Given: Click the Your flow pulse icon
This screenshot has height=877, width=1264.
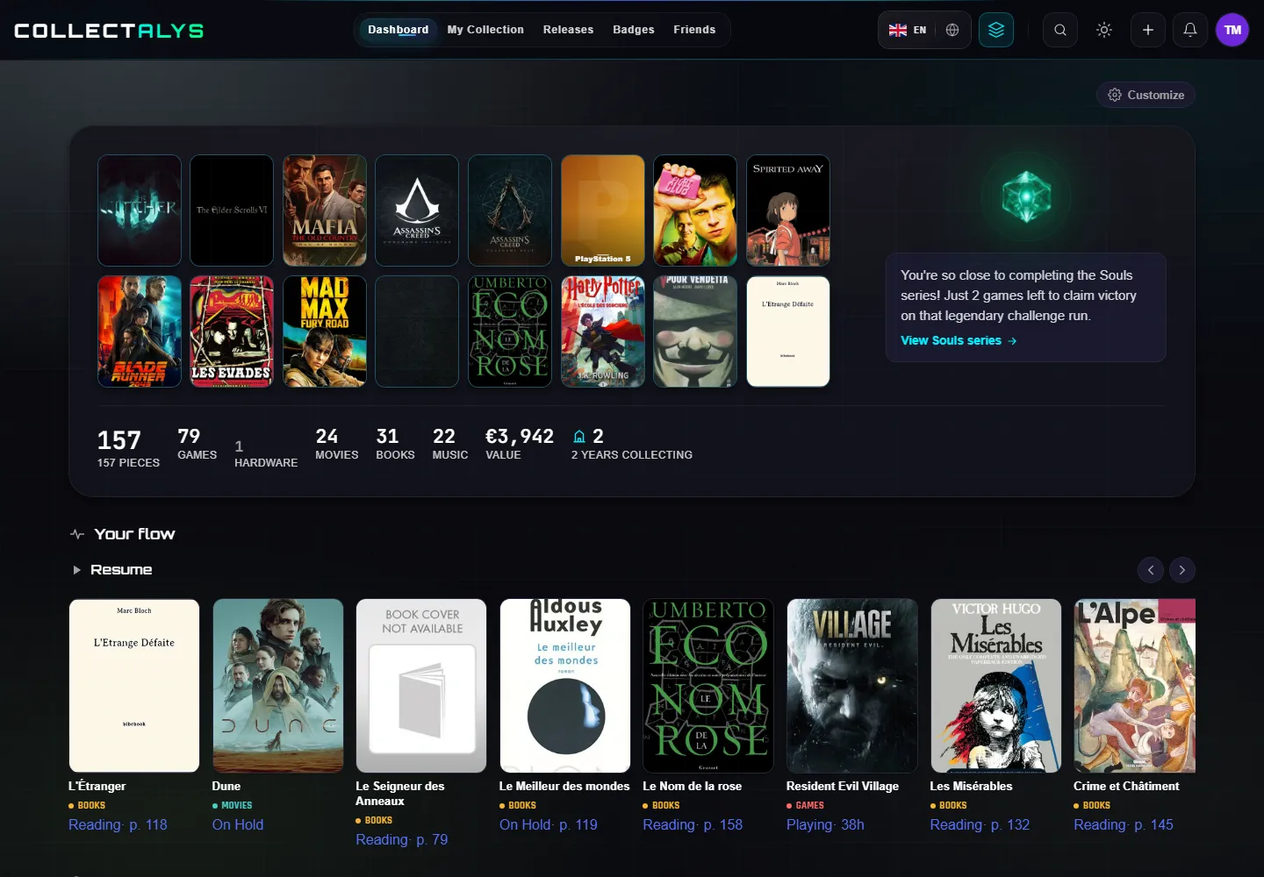Looking at the screenshot, I should 77,534.
